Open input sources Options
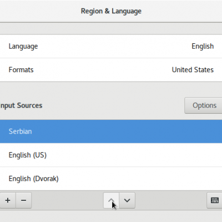Screen dimensions: 222x222 [204, 105]
